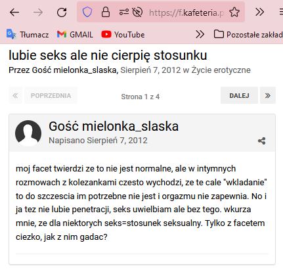
Task: Open the Tłumacz bookmark
Action: click(x=28, y=34)
